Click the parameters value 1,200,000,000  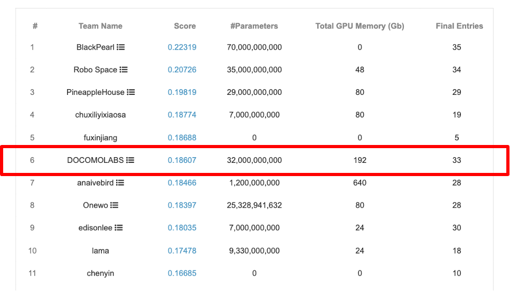pos(254,182)
